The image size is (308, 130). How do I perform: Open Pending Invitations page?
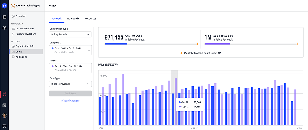point(26,34)
